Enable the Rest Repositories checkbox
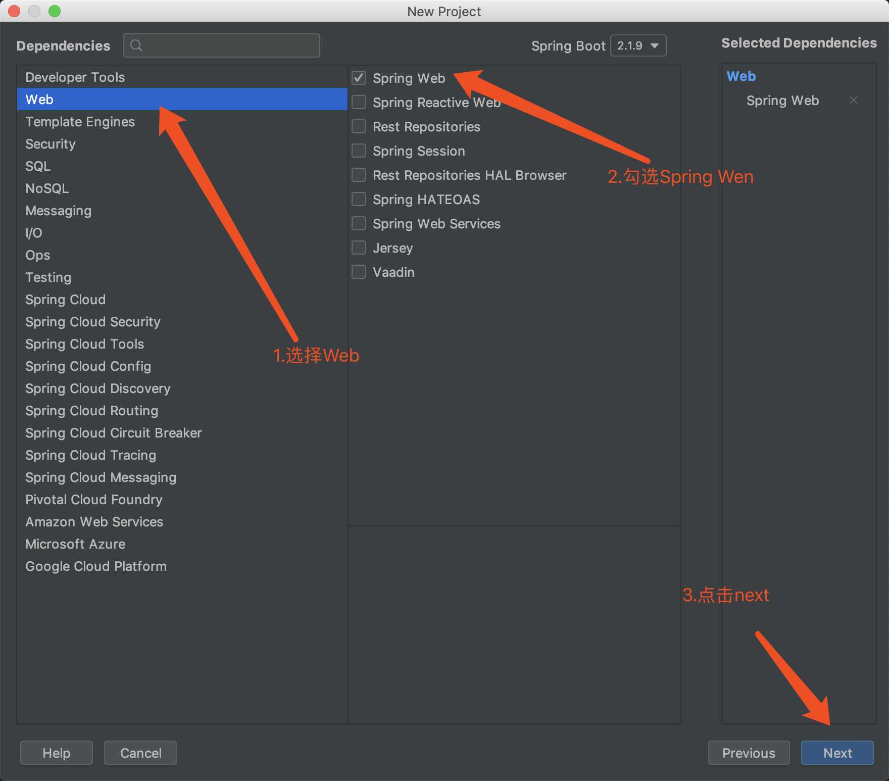The height and width of the screenshot is (781, 889). (x=359, y=126)
